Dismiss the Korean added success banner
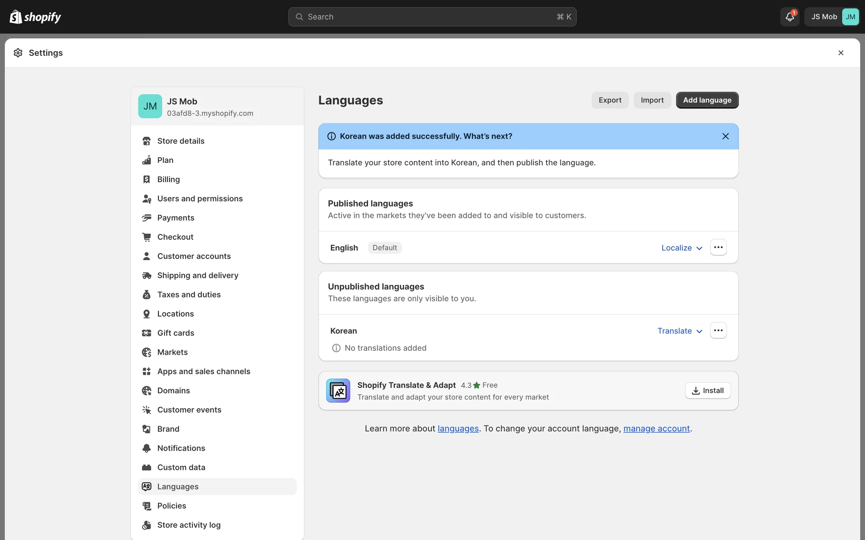Viewport: 865px width, 540px height. coord(725,136)
